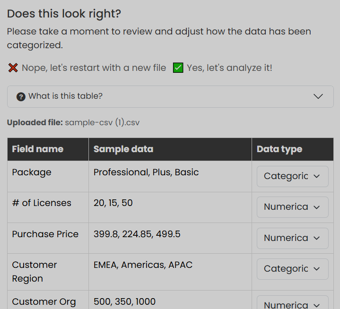Open the "What is this table?" section
Viewport: 340px width, 309px height.
(x=65, y=96)
